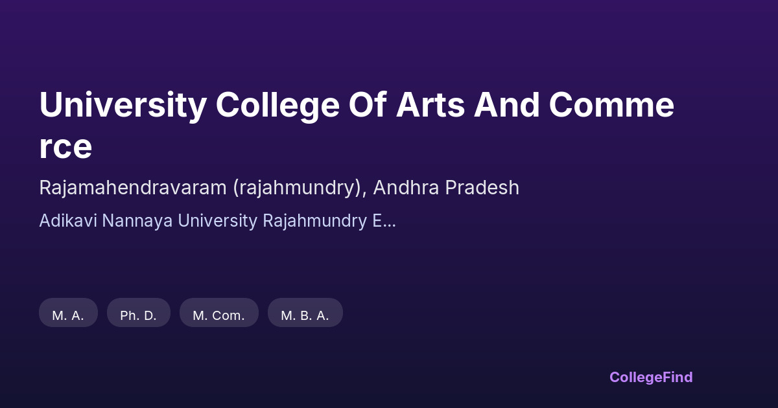Click the wrapped "rce" title line
The height and width of the screenshot is (408, 778).
click(x=65, y=147)
